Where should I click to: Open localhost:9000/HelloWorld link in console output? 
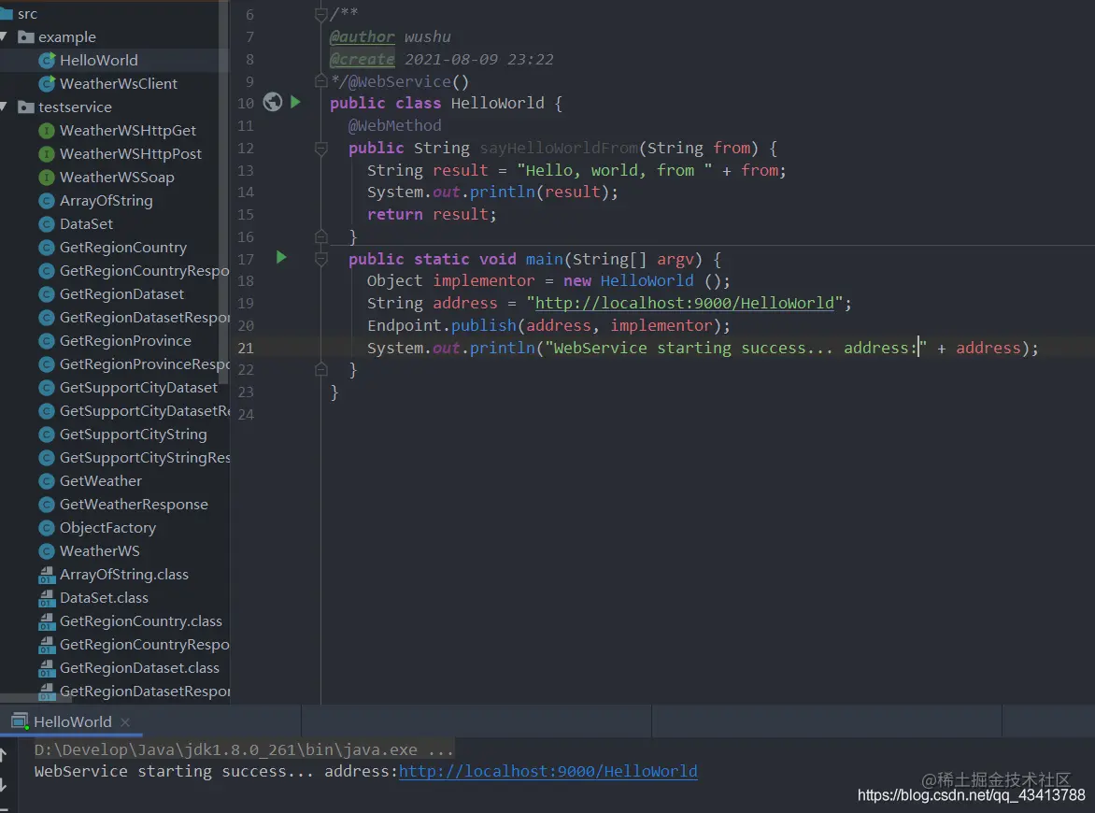[547, 771]
